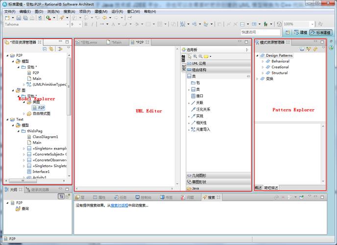Expand the Behavioral patterns node
This screenshot has width=337, height=245.
pyautogui.click(x=263, y=61)
